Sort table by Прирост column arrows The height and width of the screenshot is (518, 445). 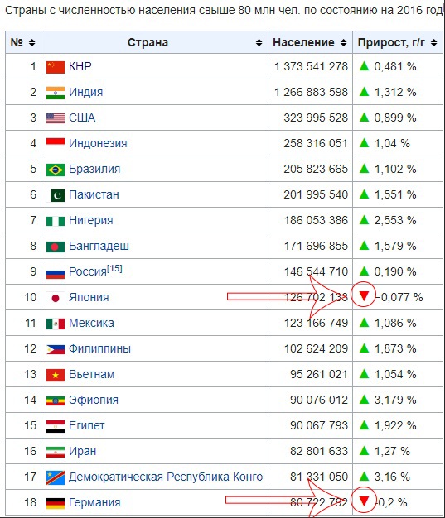433,42
